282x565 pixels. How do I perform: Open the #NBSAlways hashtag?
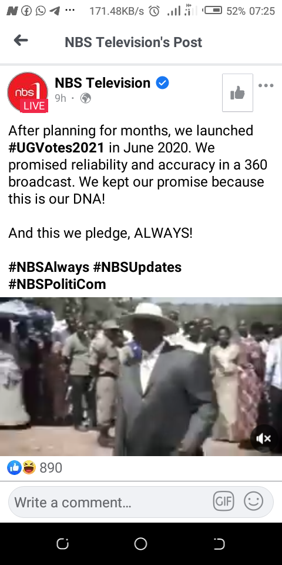pyautogui.click(x=49, y=267)
